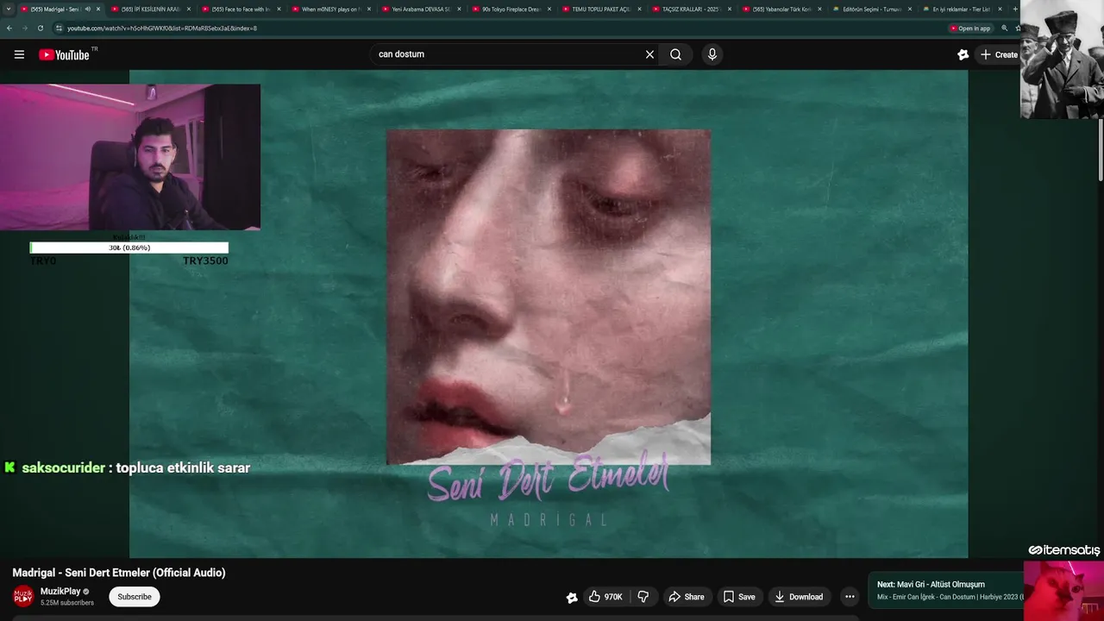Screen dimensions: 1104x621
Task: Switch to the TAÇSIZ KRALLAR tab
Action: (x=692, y=9)
